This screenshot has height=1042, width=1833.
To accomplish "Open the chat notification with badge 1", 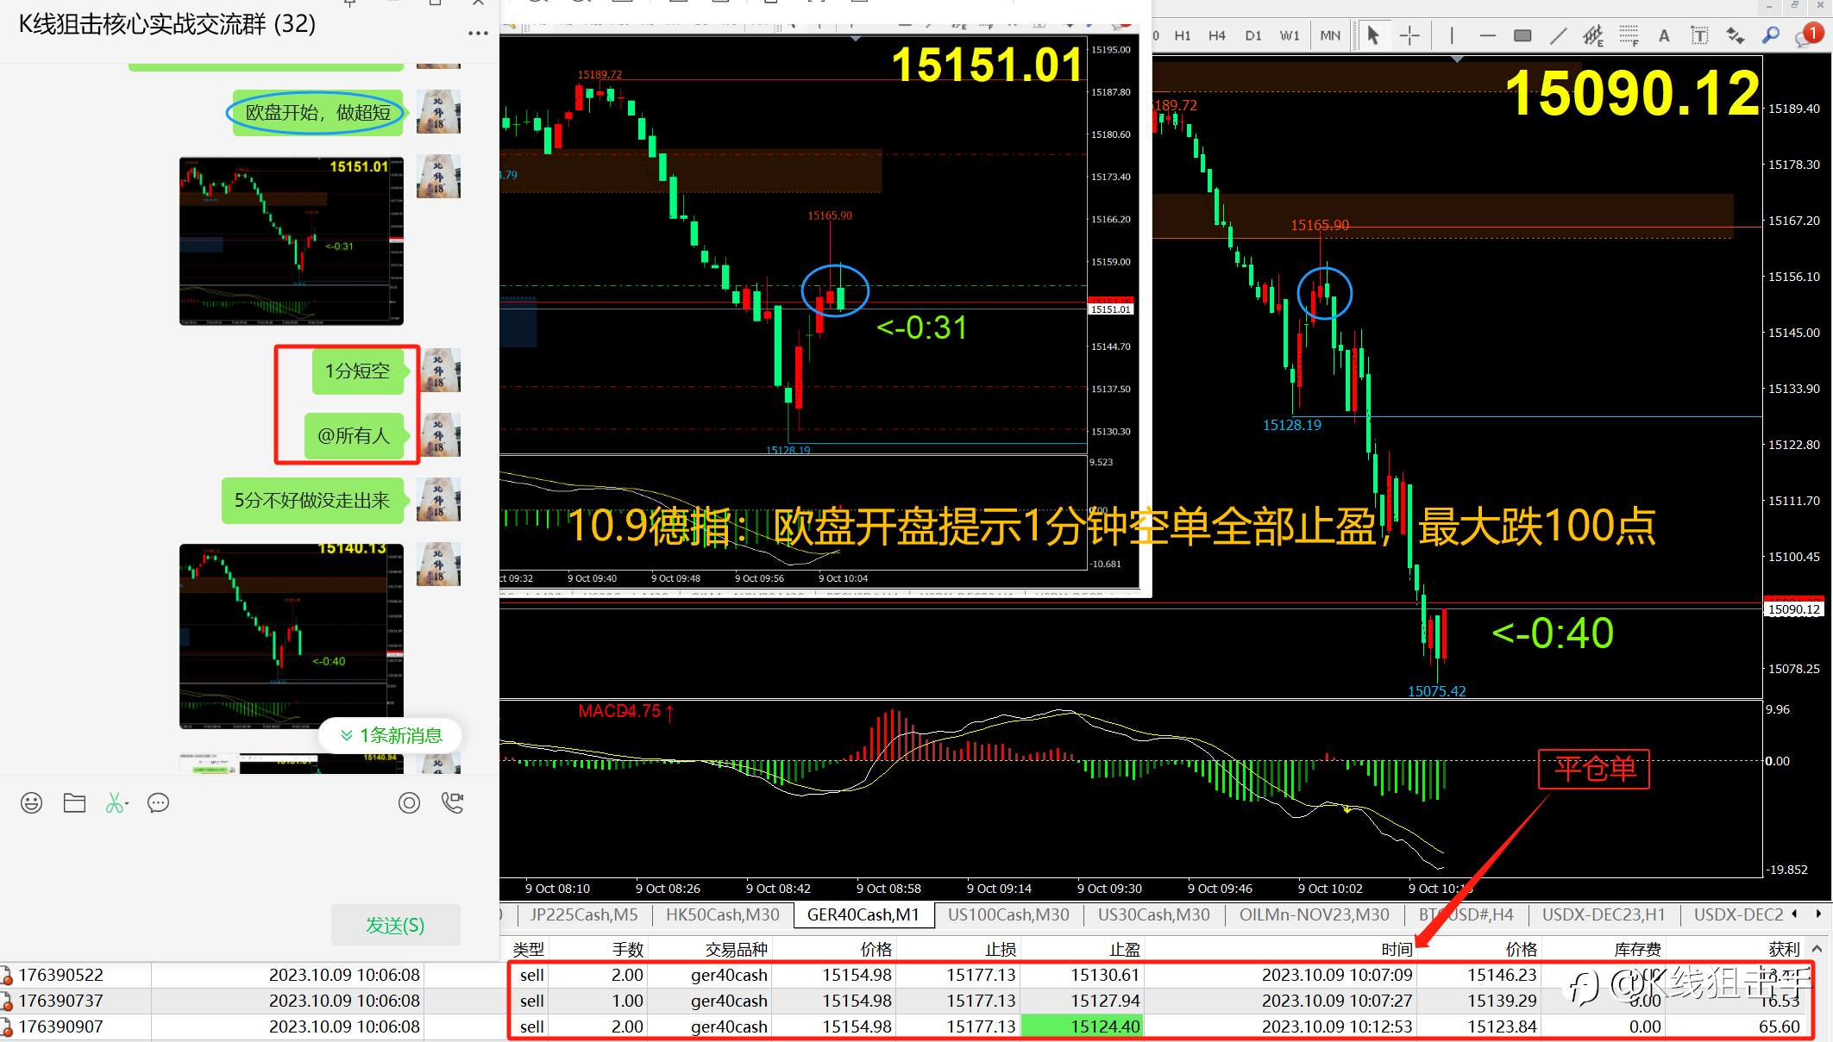I will (x=1807, y=35).
